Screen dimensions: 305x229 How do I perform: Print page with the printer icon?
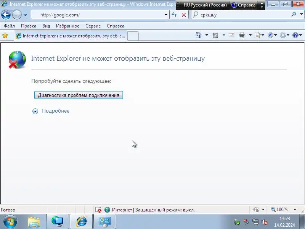(242, 35)
